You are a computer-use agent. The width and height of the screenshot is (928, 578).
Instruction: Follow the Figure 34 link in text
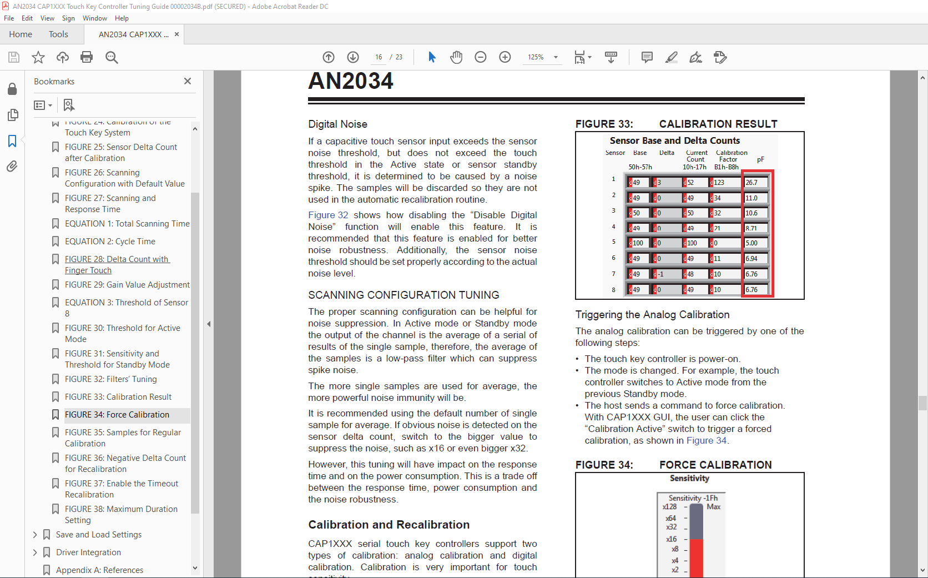pos(707,440)
